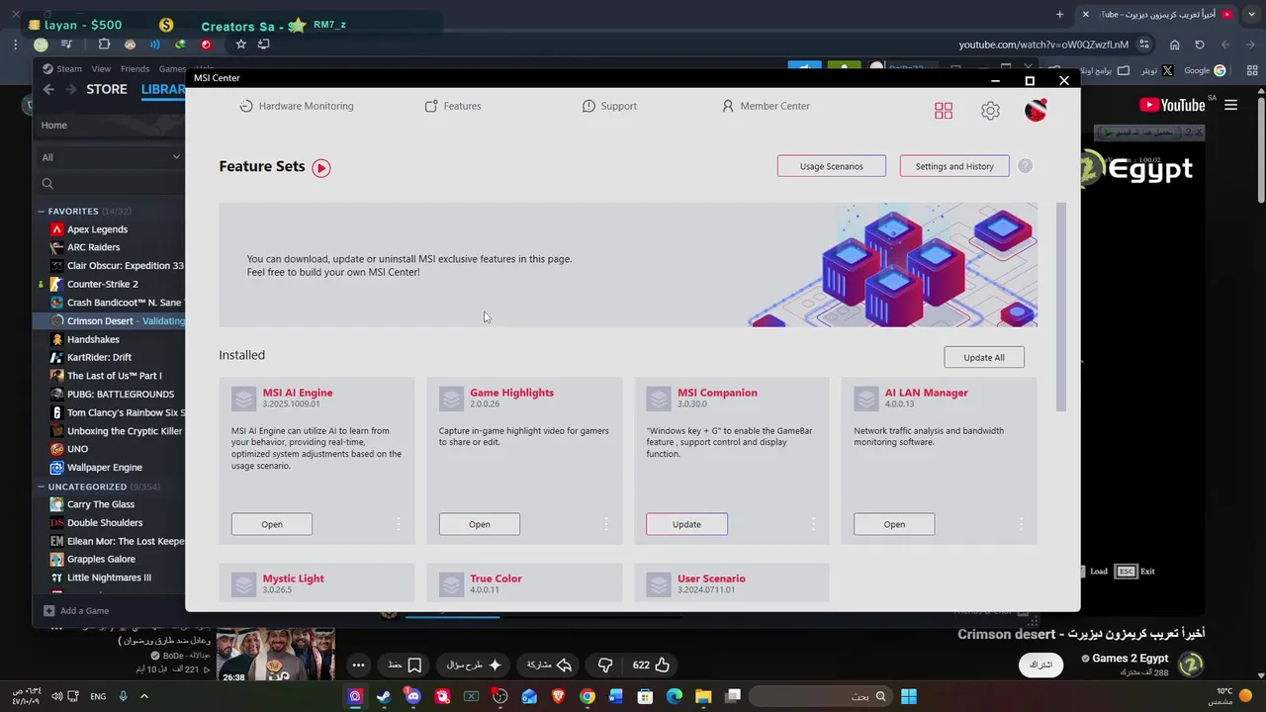Open the Support tab
The width and height of the screenshot is (1266, 712).
pyautogui.click(x=609, y=106)
